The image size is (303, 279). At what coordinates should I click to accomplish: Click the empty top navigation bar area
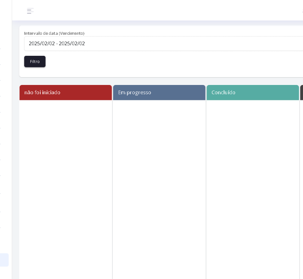click(162, 11)
